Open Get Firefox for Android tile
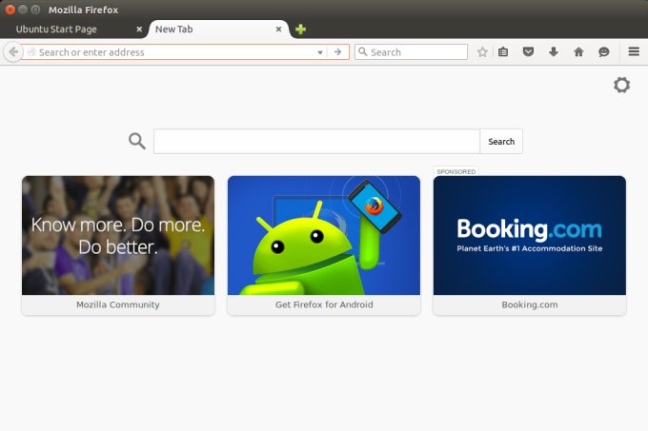The width and height of the screenshot is (648, 431). pyautogui.click(x=324, y=245)
